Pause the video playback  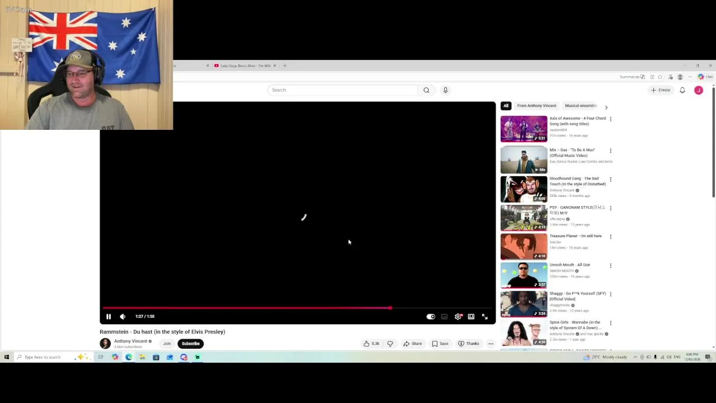109,316
